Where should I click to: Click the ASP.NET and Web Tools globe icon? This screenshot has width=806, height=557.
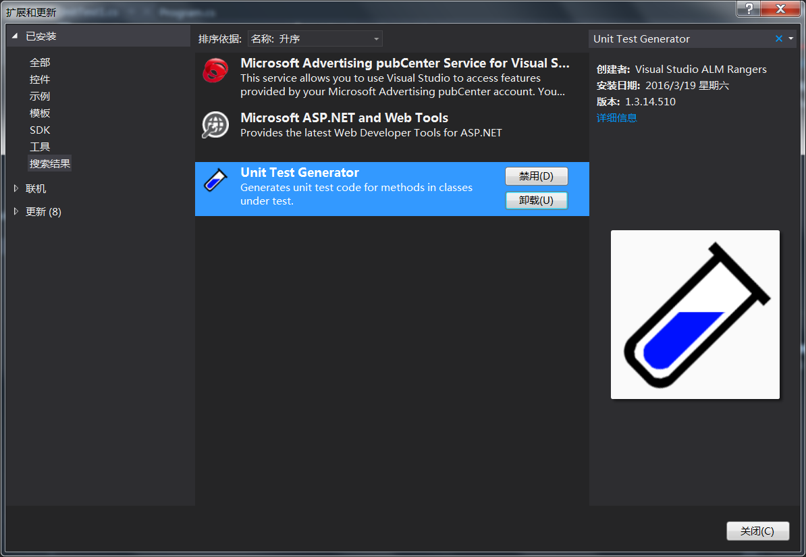coord(215,124)
